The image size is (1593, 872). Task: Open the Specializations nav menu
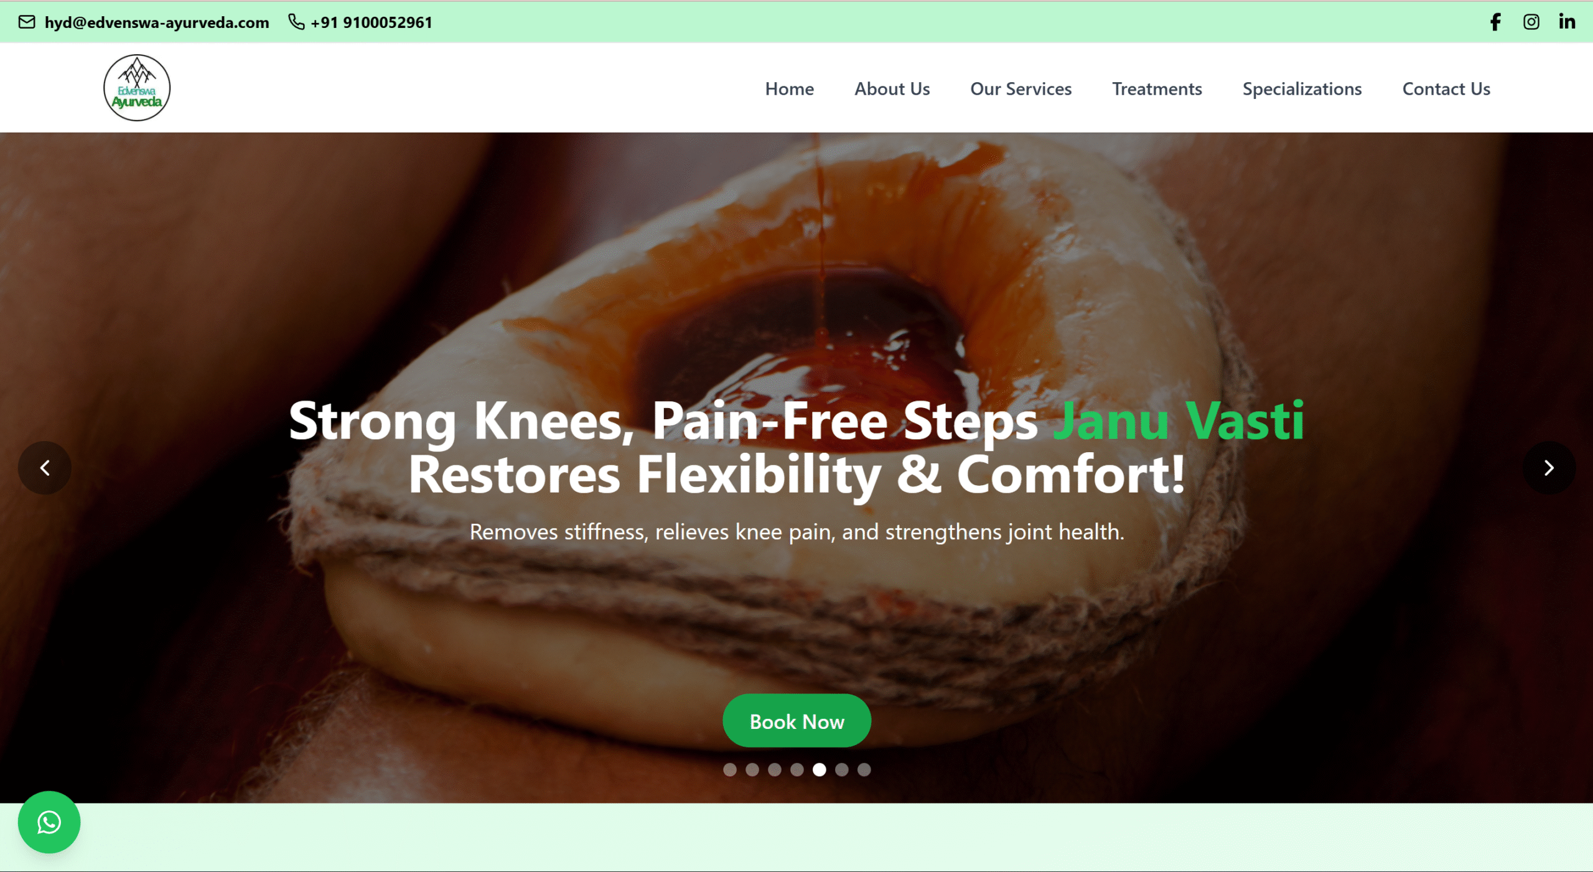(1302, 89)
